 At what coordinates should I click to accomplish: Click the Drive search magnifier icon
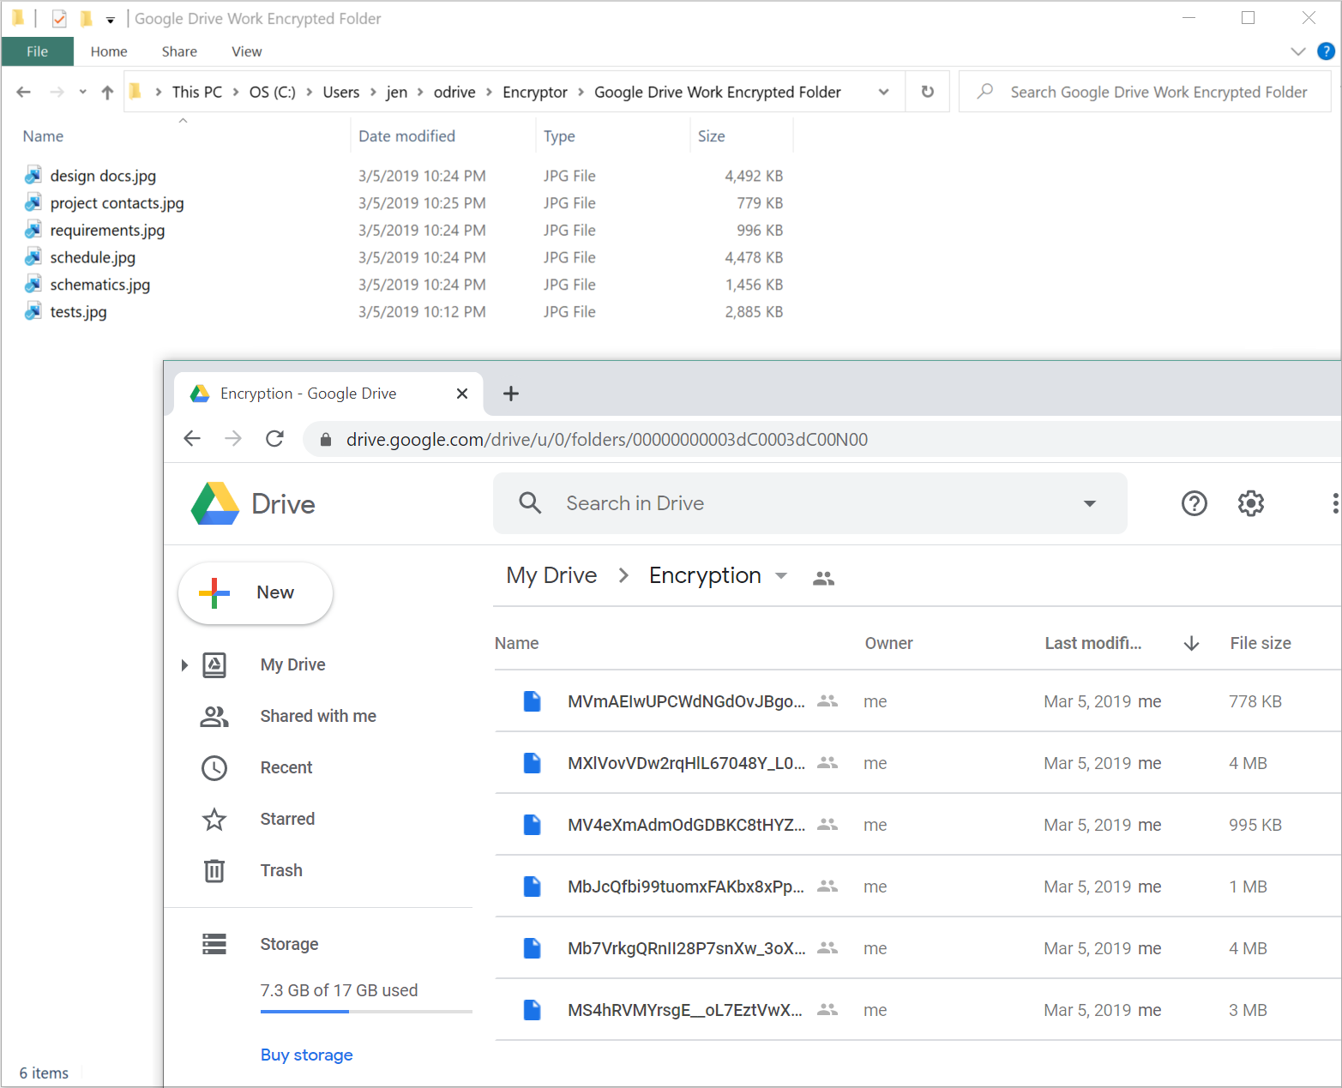[531, 503]
